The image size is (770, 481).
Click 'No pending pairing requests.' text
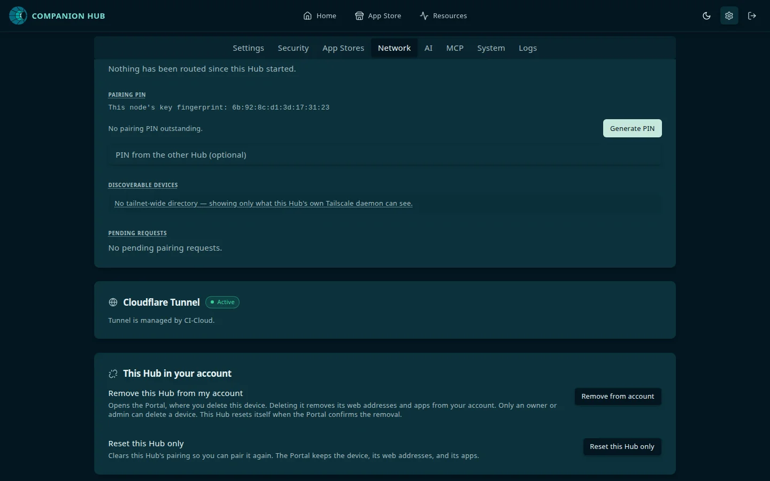click(165, 248)
